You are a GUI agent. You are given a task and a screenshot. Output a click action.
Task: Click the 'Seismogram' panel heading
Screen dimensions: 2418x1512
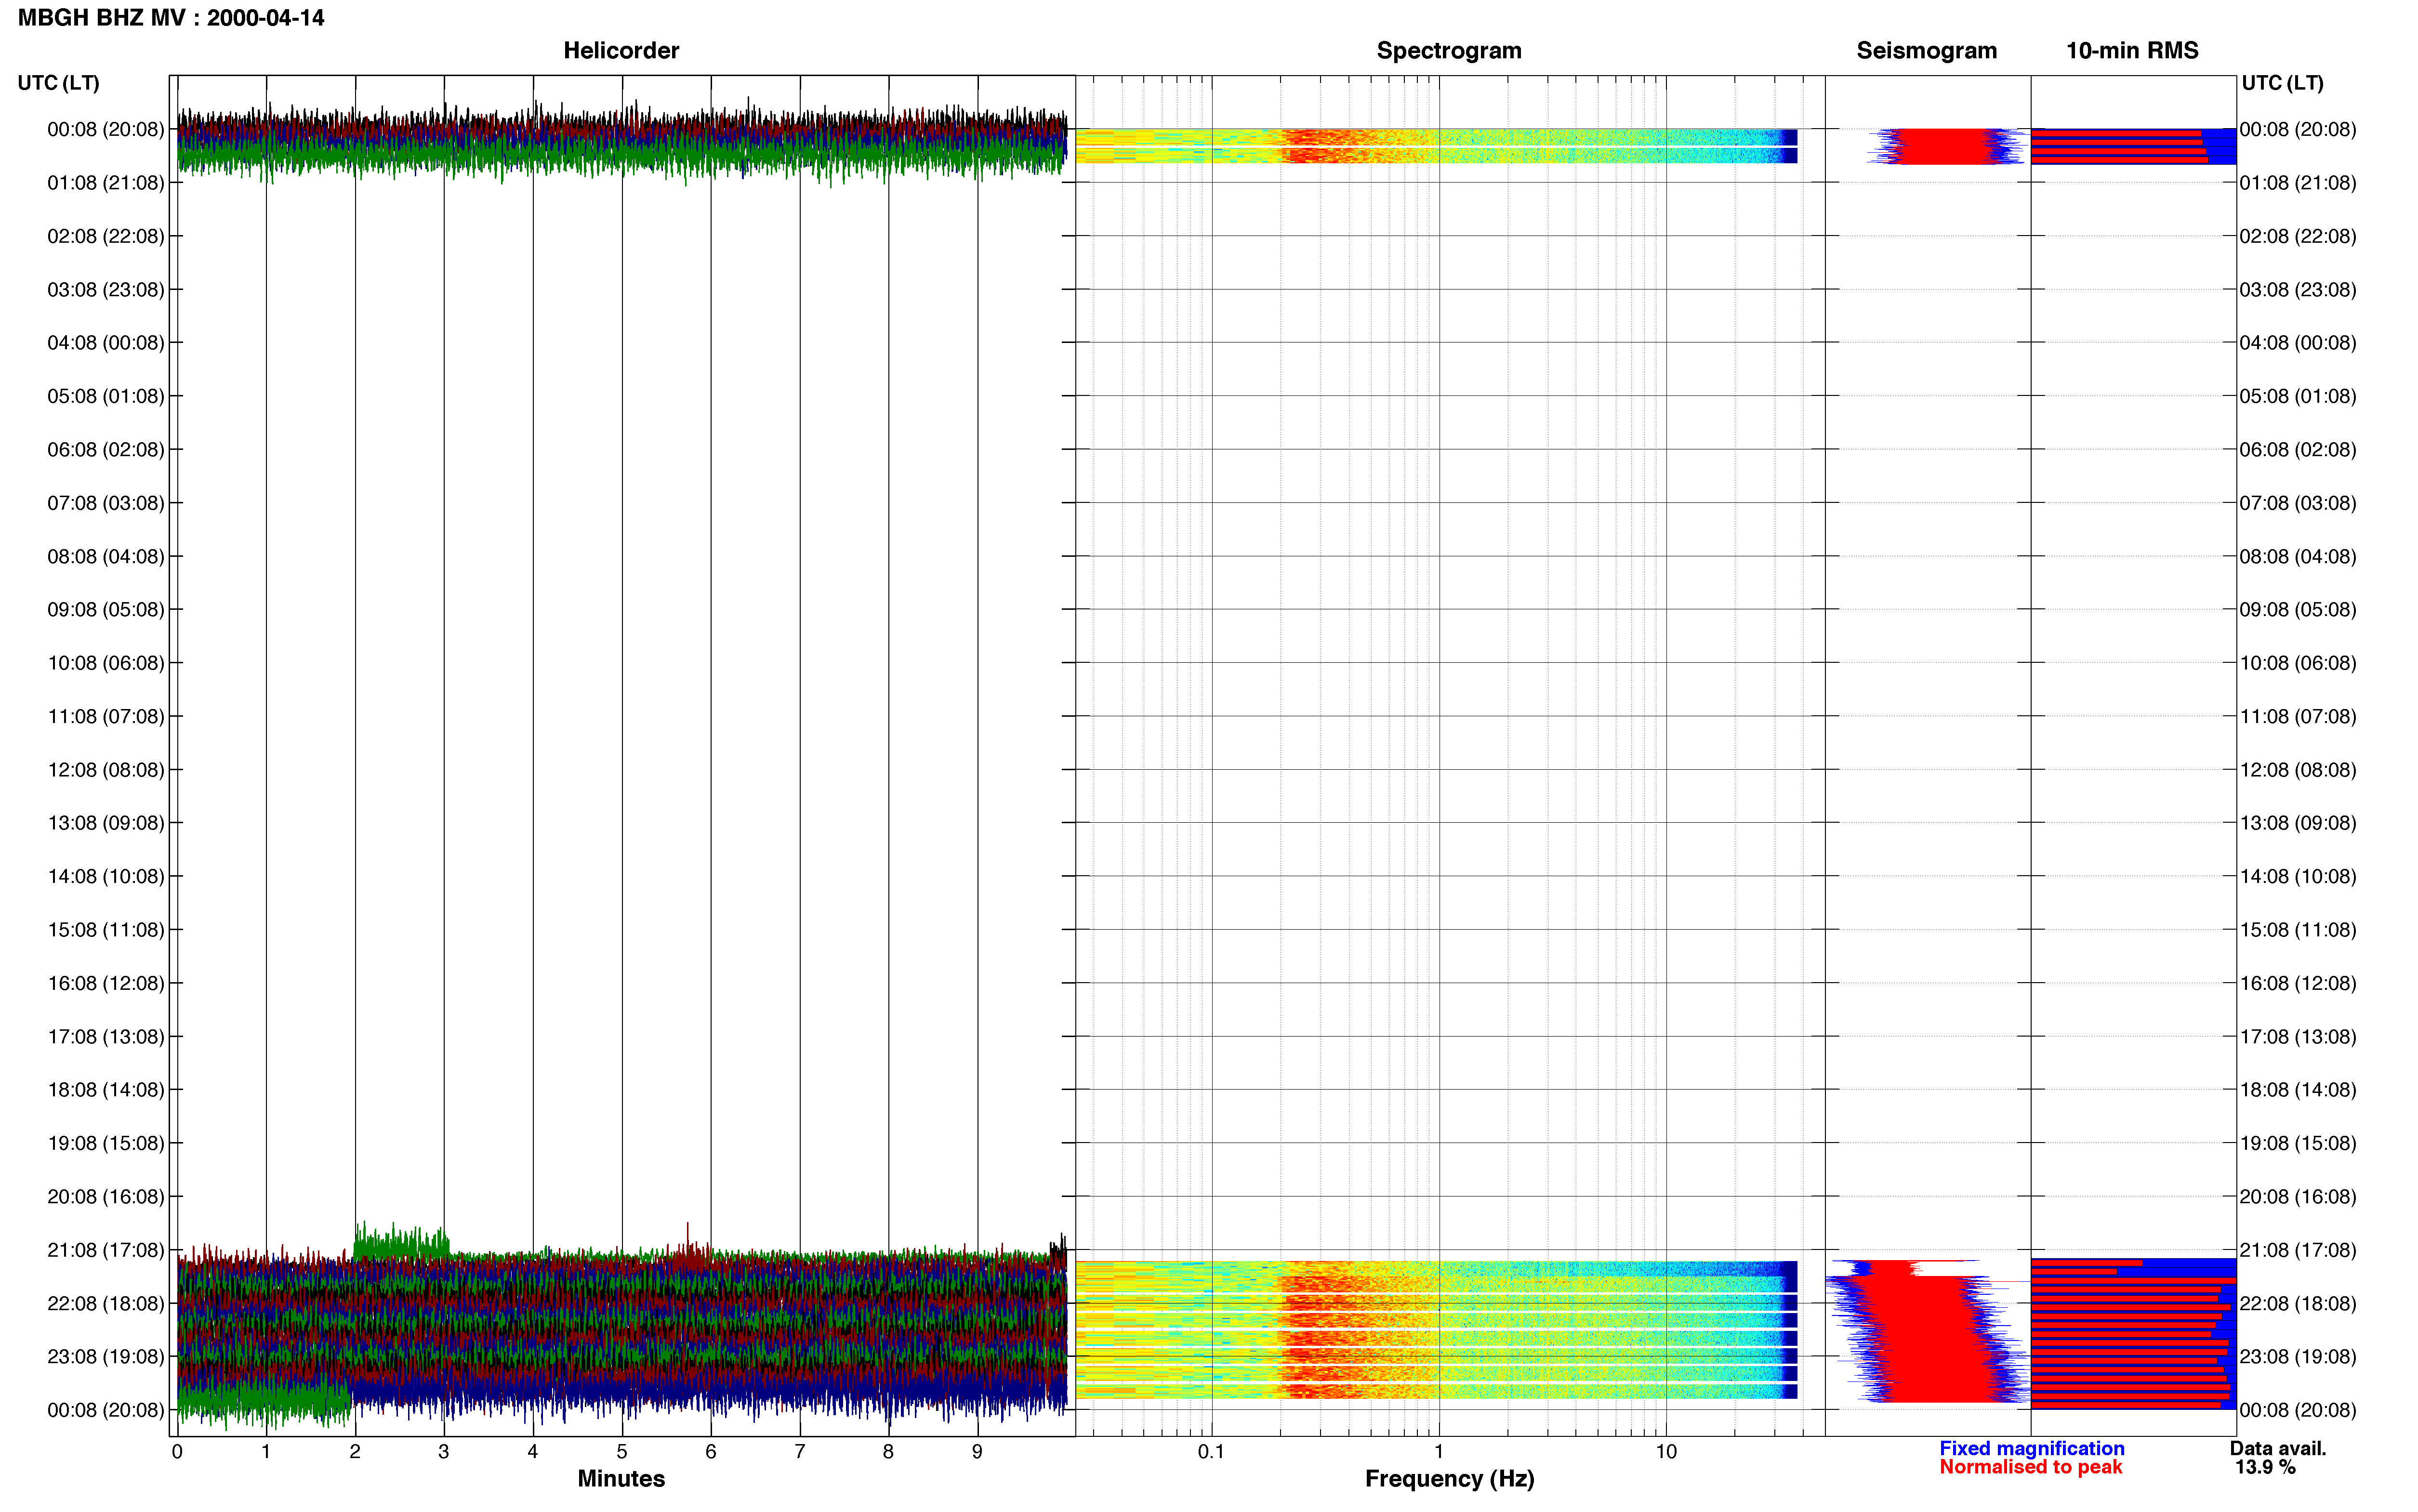pos(1926,51)
